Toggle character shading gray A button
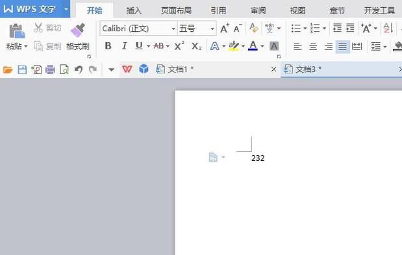The width and height of the screenshot is (402, 255). point(274,46)
